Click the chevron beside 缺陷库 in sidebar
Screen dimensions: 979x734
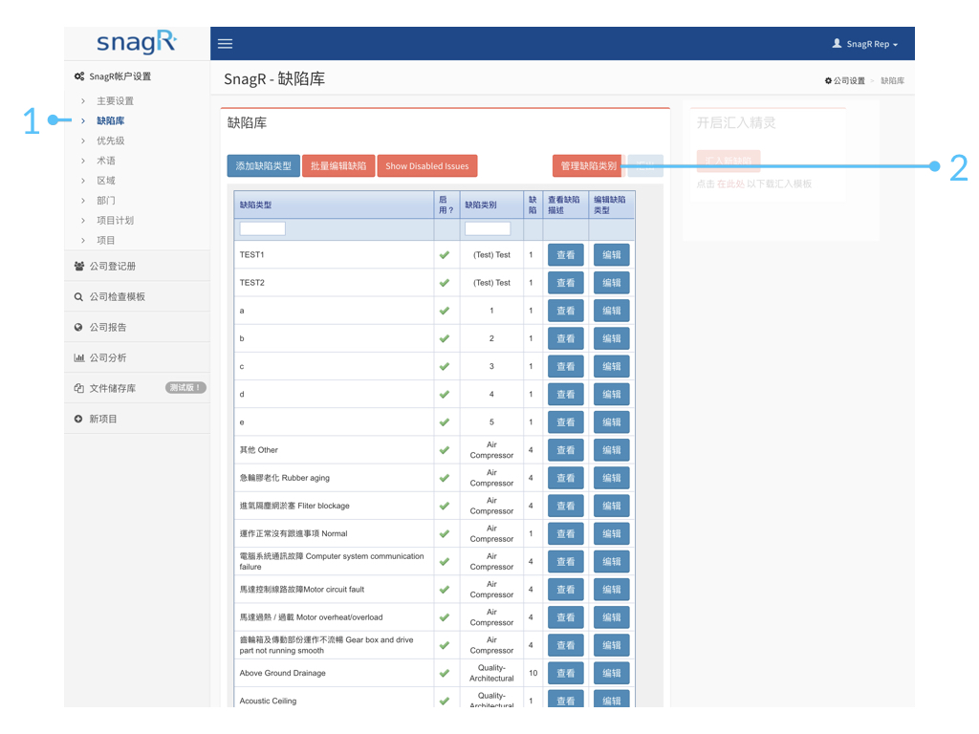(x=83, y=120)
